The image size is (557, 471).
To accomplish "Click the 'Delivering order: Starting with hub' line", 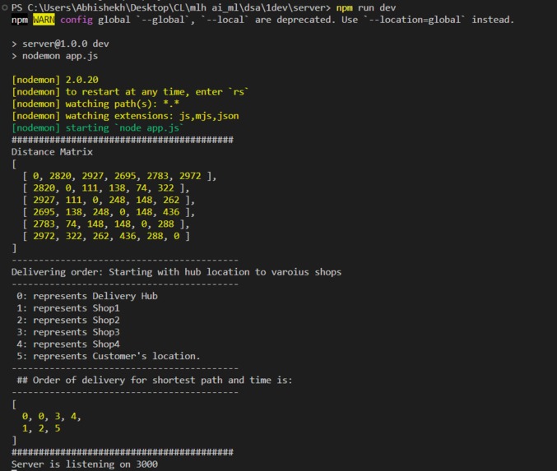I will coord(176,272).
